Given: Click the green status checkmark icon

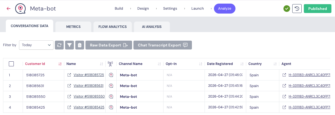Looking at the screenshot, I should point(287,9).
